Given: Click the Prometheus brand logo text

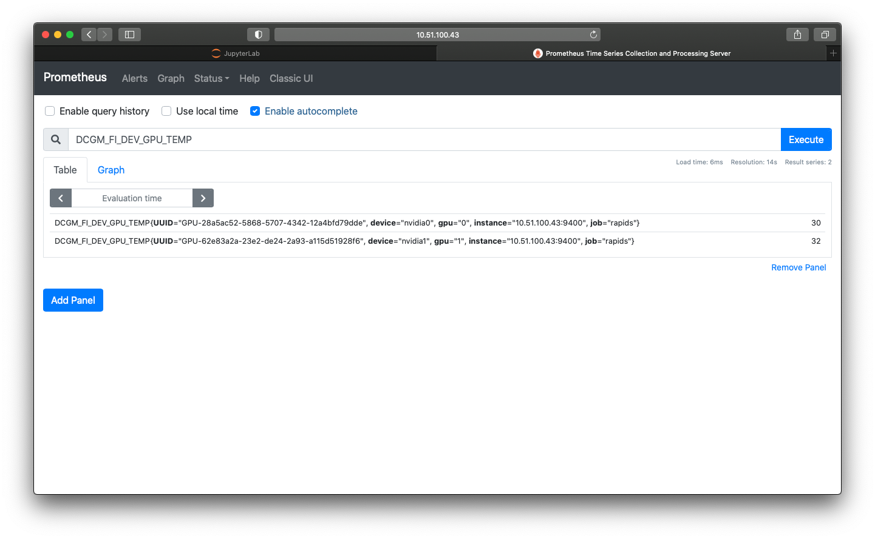Looking at the screenshot, I should pyautogui.click(x=75, y=77).
